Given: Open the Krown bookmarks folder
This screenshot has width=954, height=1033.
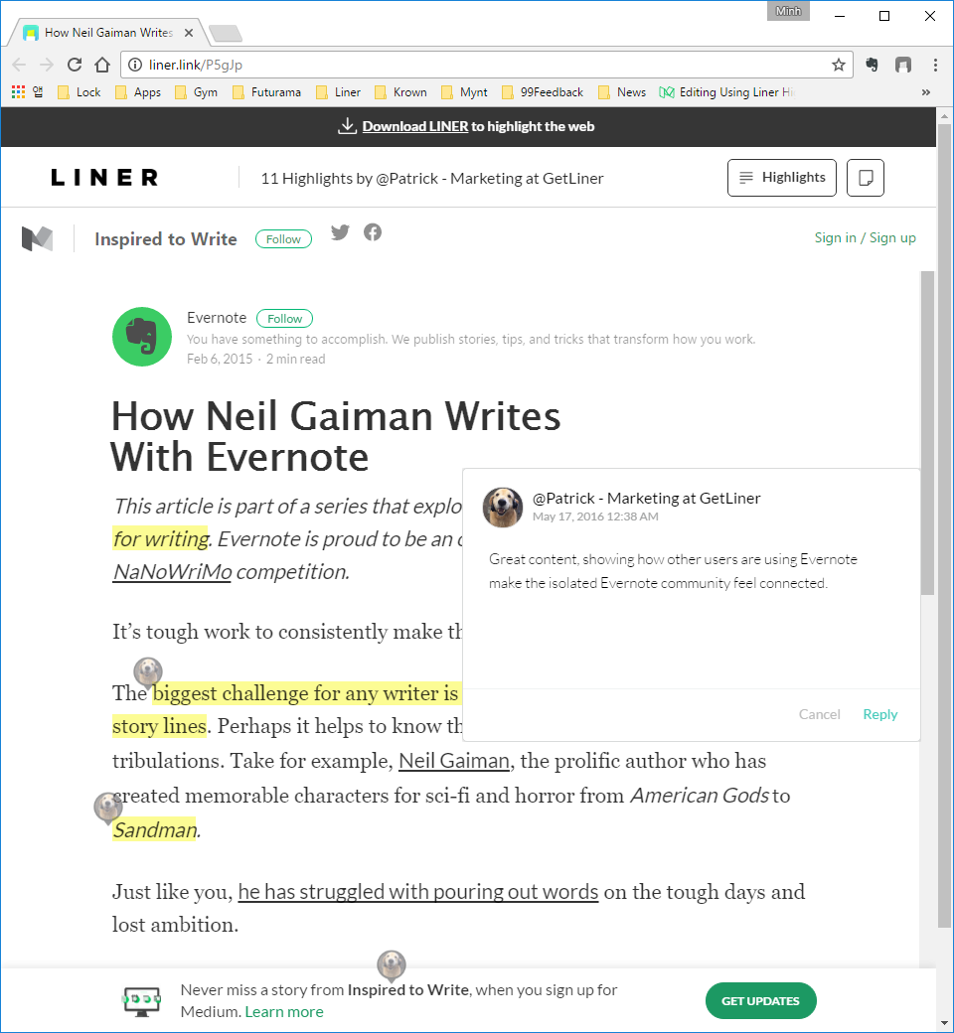Looking at the screenshot, I should pos(400,92).
